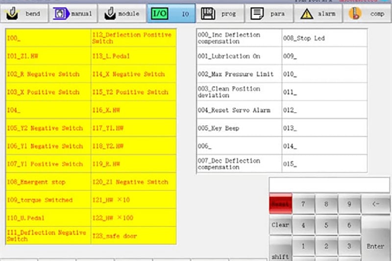Screen dimensions: 392x261
Task: Toggle output O01_Lubrication On
Action: click(x=239, y=56)
